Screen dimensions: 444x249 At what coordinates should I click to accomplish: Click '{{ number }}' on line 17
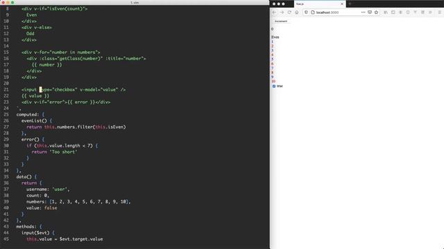coord(46,64)
